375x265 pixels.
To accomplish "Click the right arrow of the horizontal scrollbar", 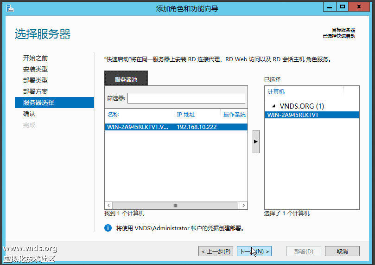I will (x=243, y=206).
